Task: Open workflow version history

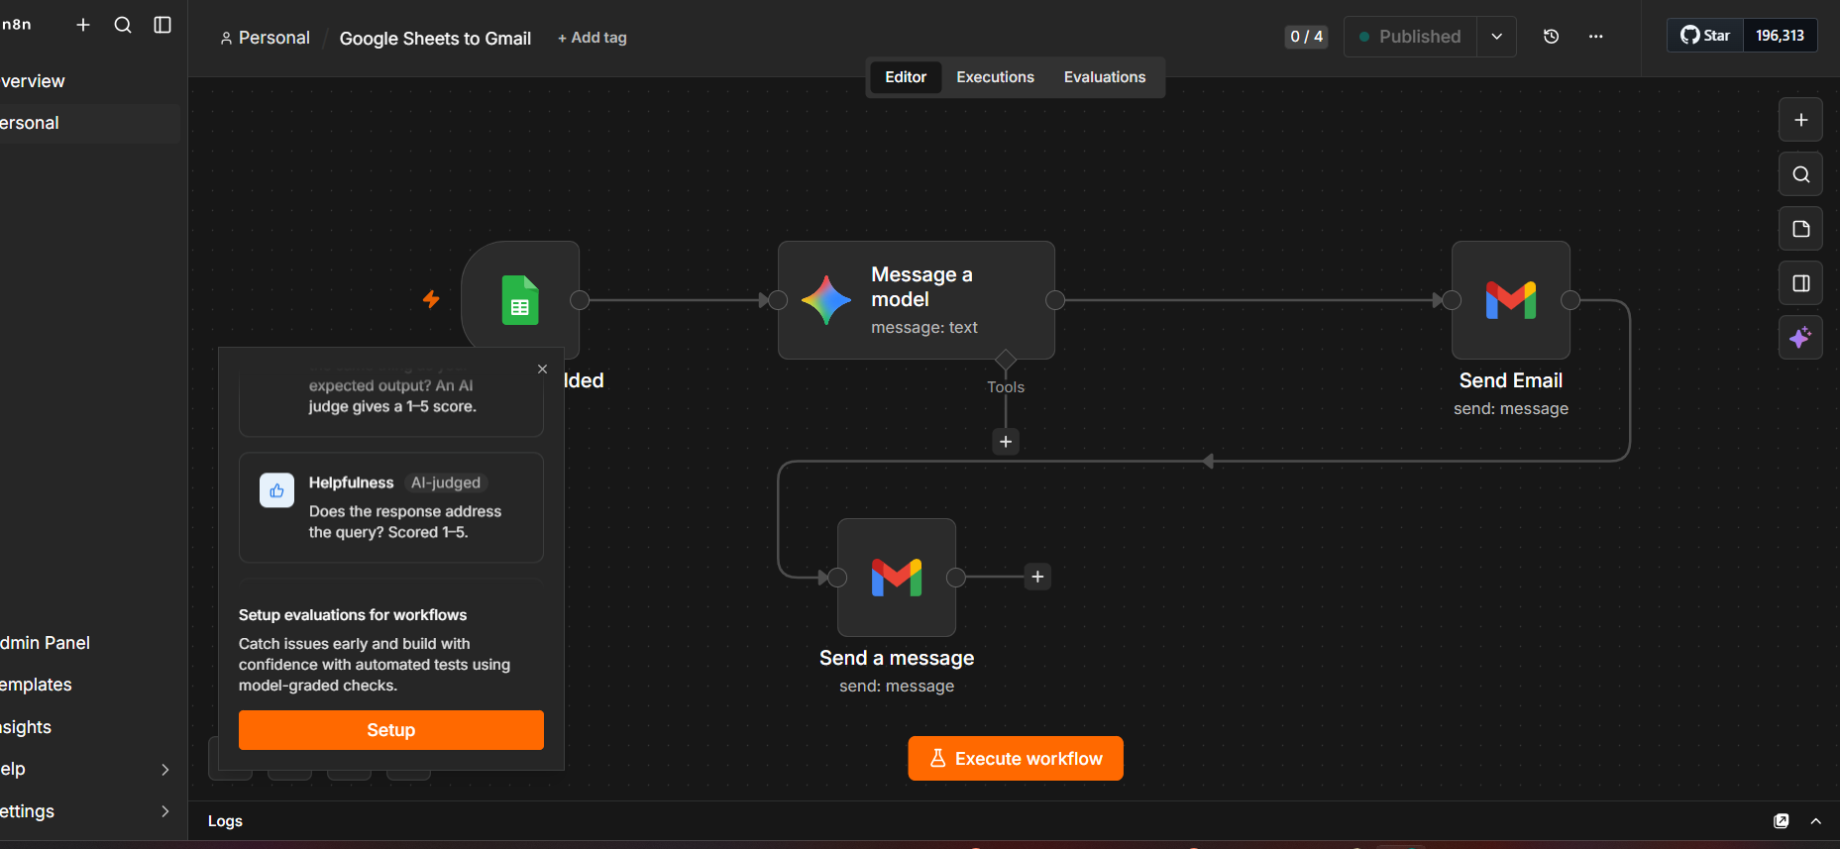Action: point(1552,37)
